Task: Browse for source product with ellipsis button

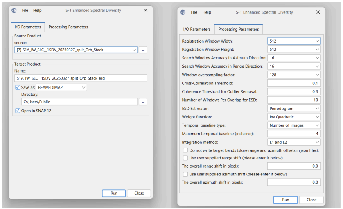Action: (x=143, y=50)
